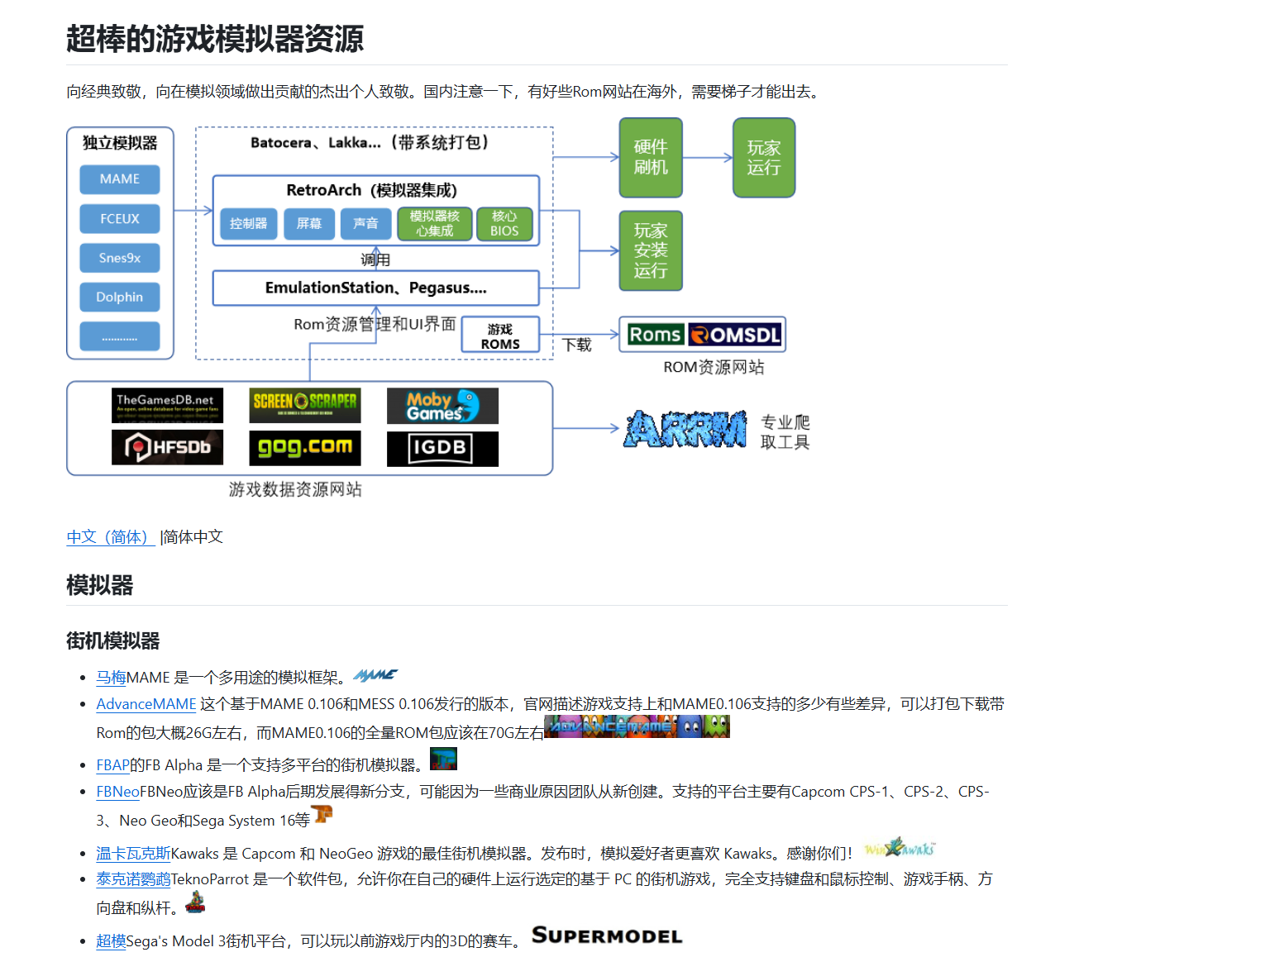Screen dimensions: 1270x957
Task: Click the Supermodel logo
Action: click(607, 936)
